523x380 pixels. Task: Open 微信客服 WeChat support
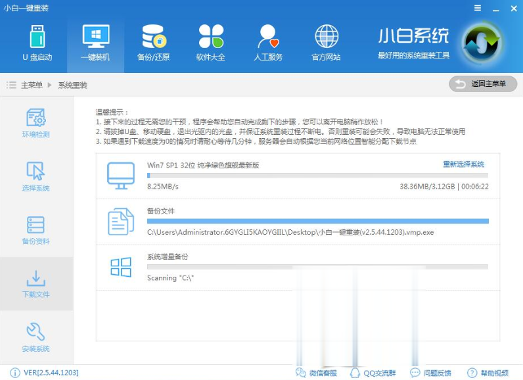point(316,373)
